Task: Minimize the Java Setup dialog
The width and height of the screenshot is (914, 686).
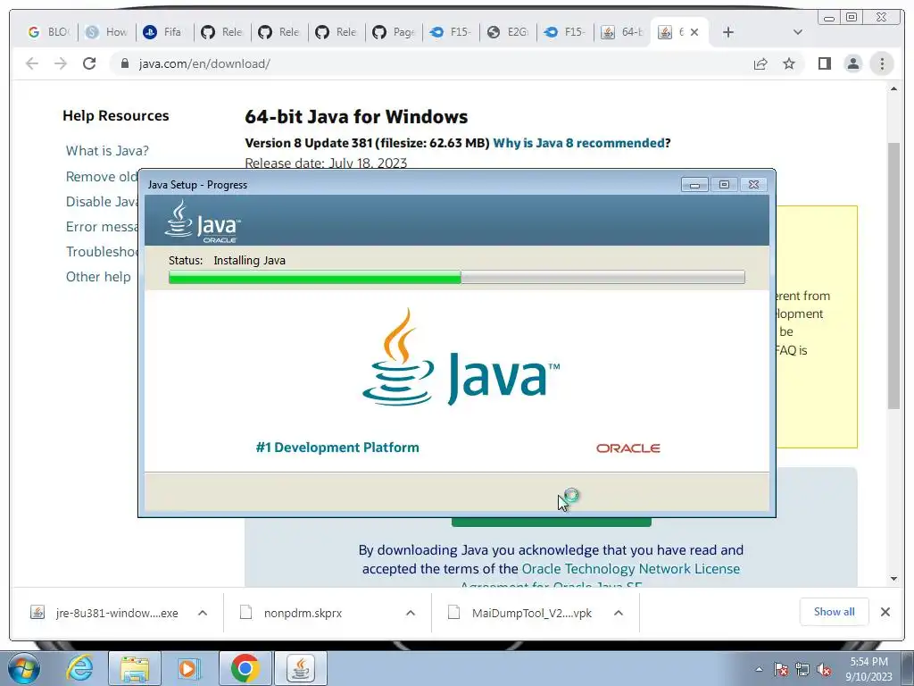Action: pos(694,185)
